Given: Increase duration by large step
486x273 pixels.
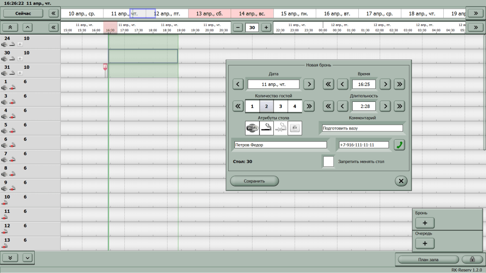Looking at the screenshot, I should tap(400, 106).
